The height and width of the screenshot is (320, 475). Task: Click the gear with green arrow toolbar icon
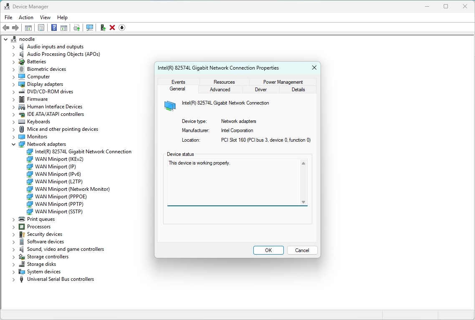[77, 27]
